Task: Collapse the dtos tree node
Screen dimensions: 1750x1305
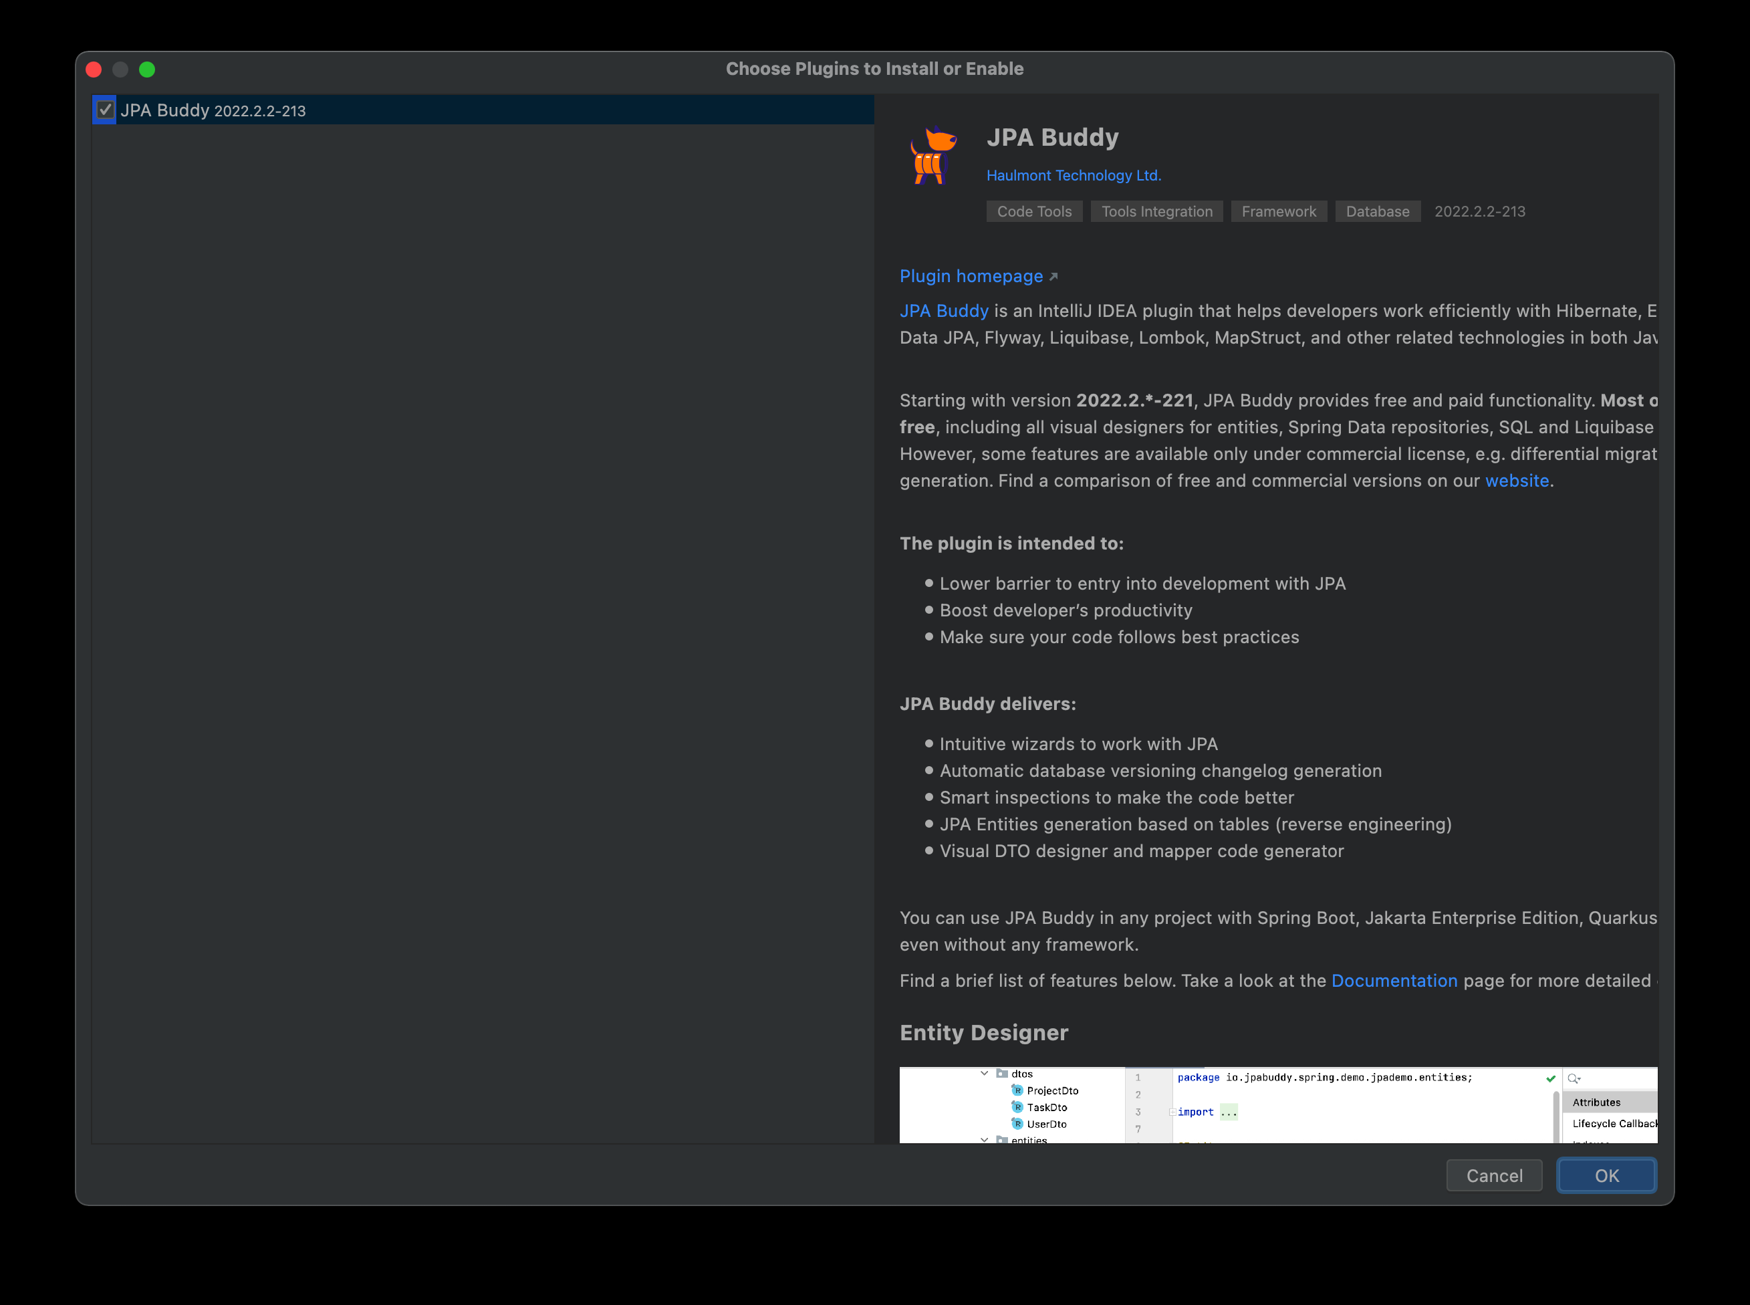Action: (x=983, y=1074)
